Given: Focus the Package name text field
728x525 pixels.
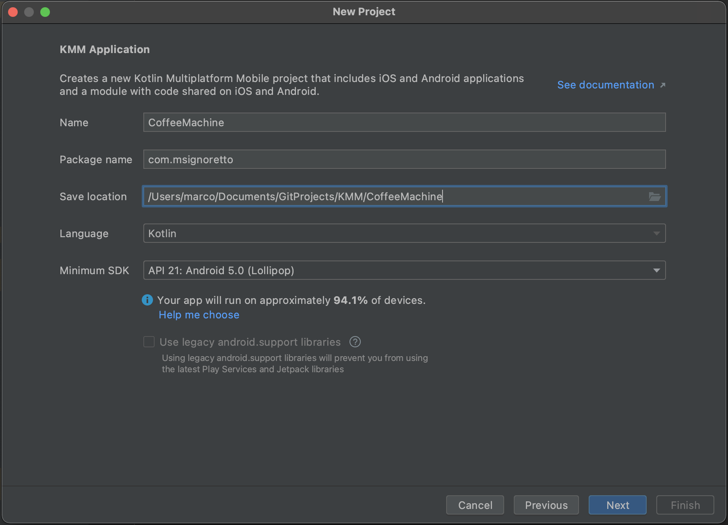Looking at the screenshot, I should 404,160.
